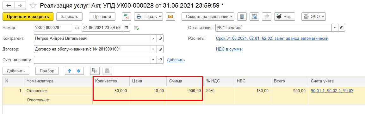Viewport: 365px width, 114px height.
Task: Open document structure hierarchy icon
Action: [x=254, y=16]
